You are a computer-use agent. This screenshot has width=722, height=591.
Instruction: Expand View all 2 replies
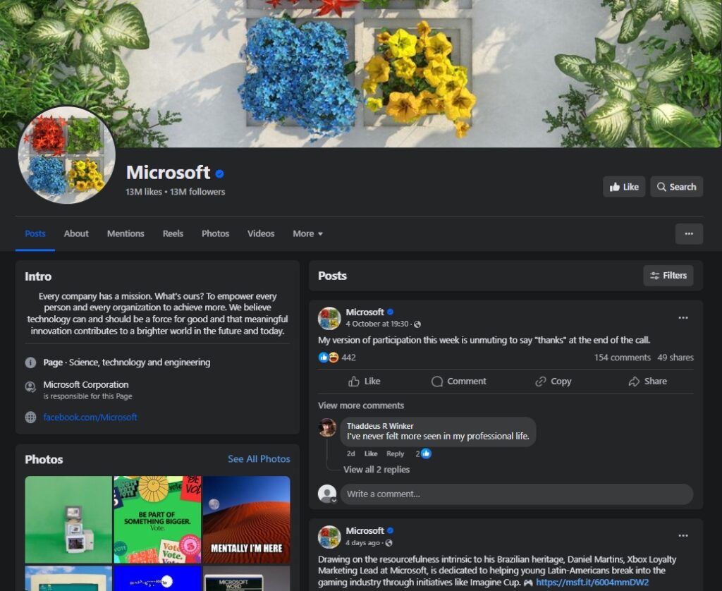pos(376,470)
